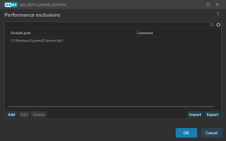Screen dimensions: 226x141
Task: Click the Delete button
Action: tap(39, 114)
